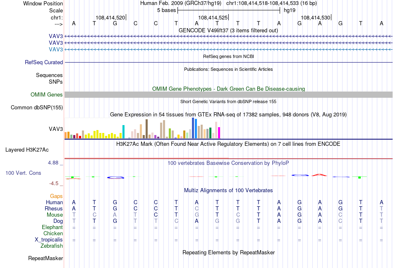Open 100 vertebrates Basewise Conservation by PhyloP title

tap(228, 163)
